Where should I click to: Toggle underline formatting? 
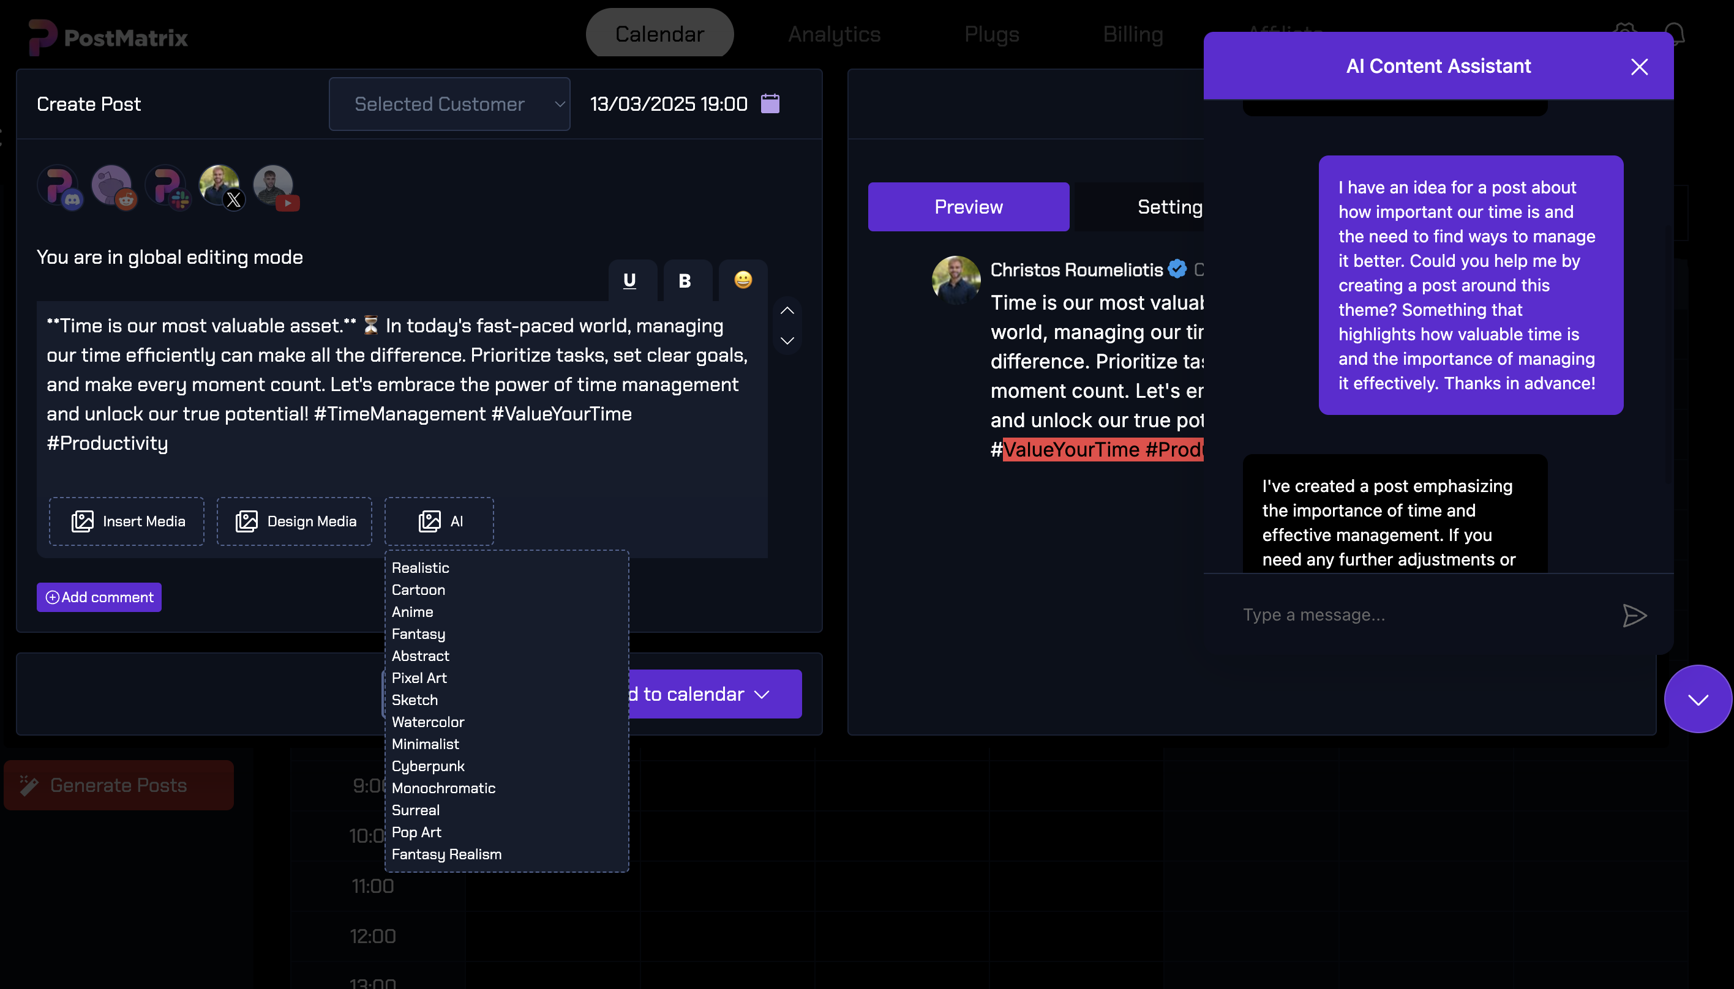click(631, 280)
